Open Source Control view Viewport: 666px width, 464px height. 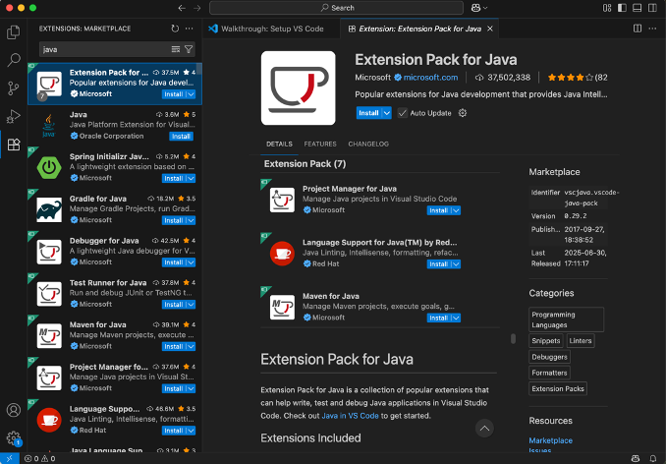click(13, 88)
